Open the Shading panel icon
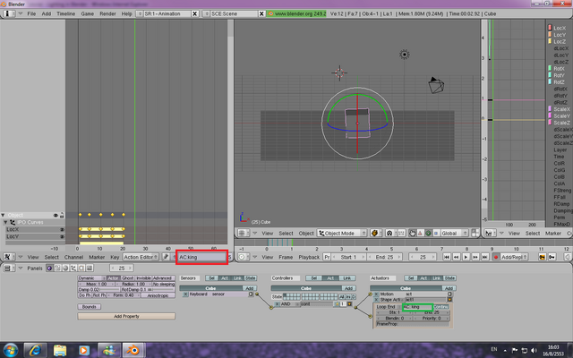This screenshot has height=358, width=573. (65, 268)
